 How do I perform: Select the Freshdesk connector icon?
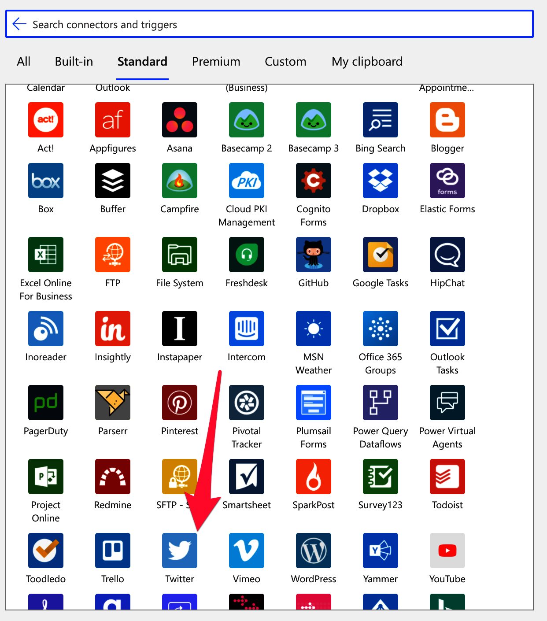pos(247,255)
